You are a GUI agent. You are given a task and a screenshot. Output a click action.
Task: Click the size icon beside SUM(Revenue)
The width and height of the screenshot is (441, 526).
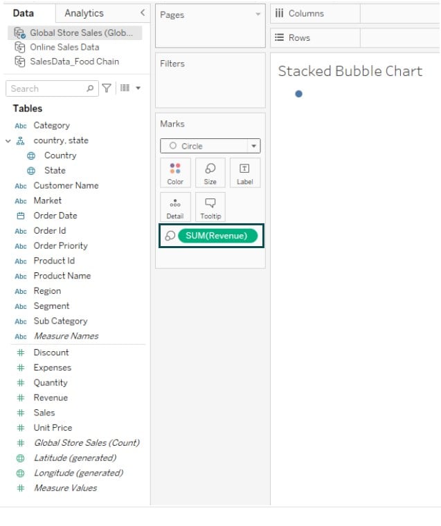(x=170, y=236)
